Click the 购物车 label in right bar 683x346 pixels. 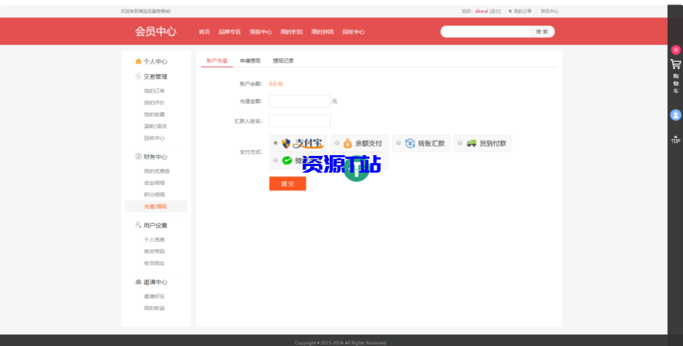[x=676, y=84]
